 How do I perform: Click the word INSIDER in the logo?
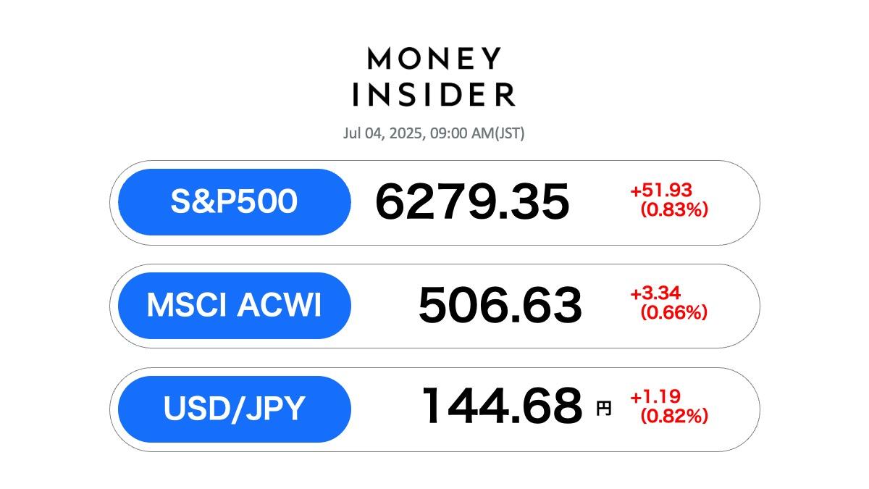[434, 94]
